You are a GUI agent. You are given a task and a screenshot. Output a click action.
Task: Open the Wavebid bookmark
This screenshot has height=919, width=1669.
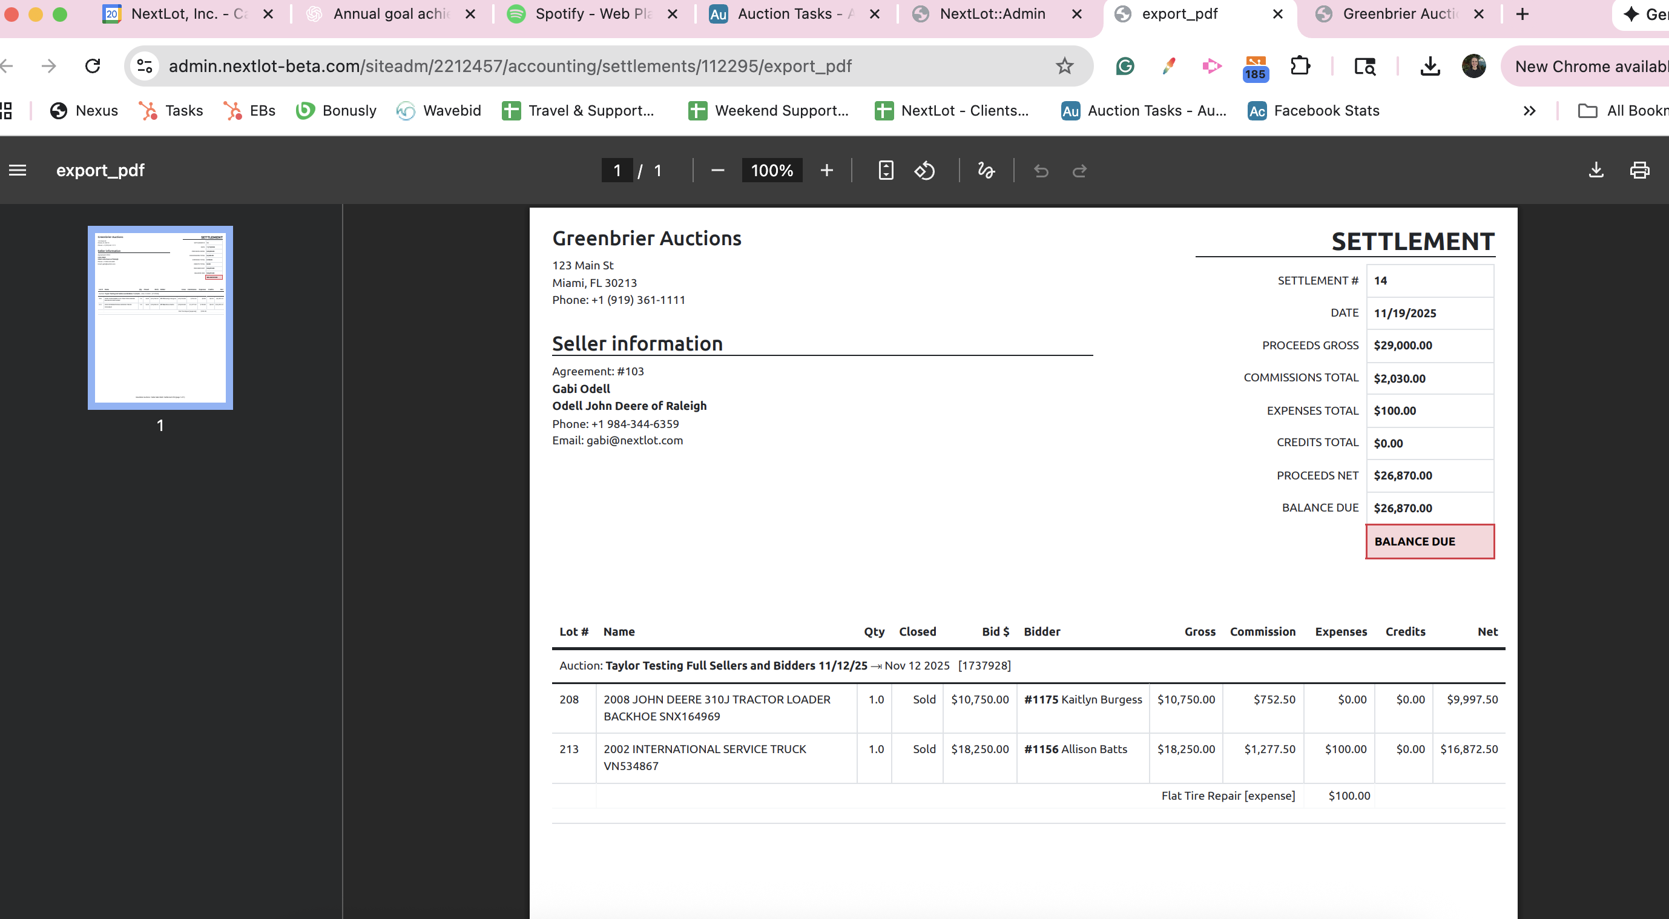(439, 111)
